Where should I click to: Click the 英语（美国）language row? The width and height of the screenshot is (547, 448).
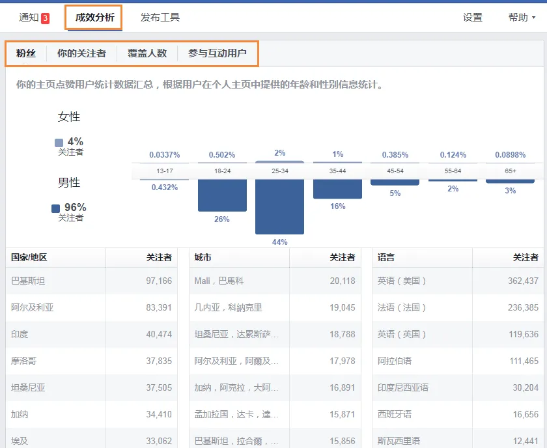click(x=458, y=281)
